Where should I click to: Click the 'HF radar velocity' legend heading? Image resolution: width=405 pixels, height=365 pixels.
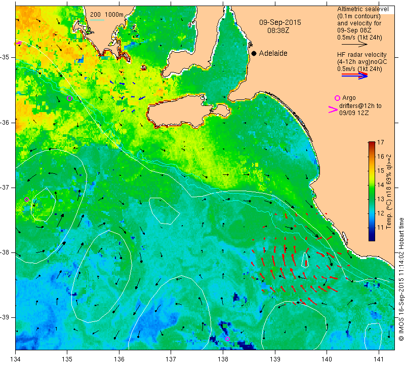(361, 55)
